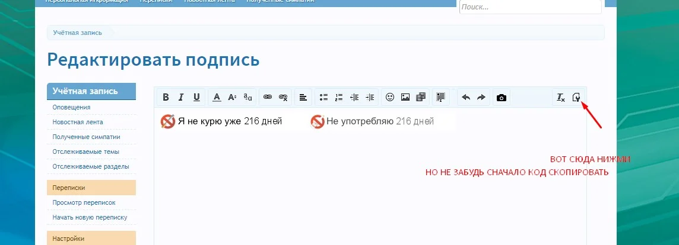Open the text alignment option
Image resolution: width=679 pixels, height=245 pixels.
pos(303,97)
